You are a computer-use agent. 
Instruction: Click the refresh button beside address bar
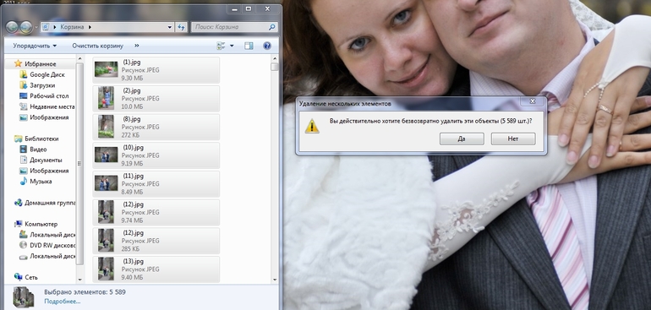pos(181,27)
